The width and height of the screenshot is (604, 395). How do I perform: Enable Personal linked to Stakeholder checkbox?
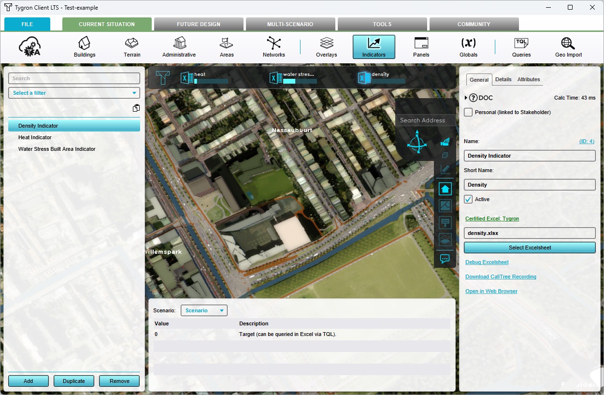point(468,112)
